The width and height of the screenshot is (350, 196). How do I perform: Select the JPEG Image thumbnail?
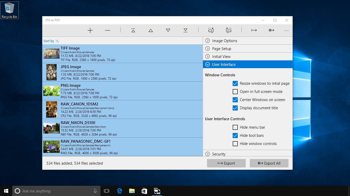click(x=52, y=72)
